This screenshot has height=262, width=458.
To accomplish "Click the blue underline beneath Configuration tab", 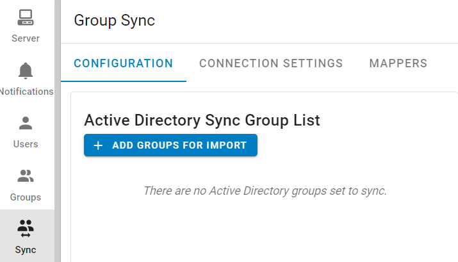I will click(x=124, y=81).
